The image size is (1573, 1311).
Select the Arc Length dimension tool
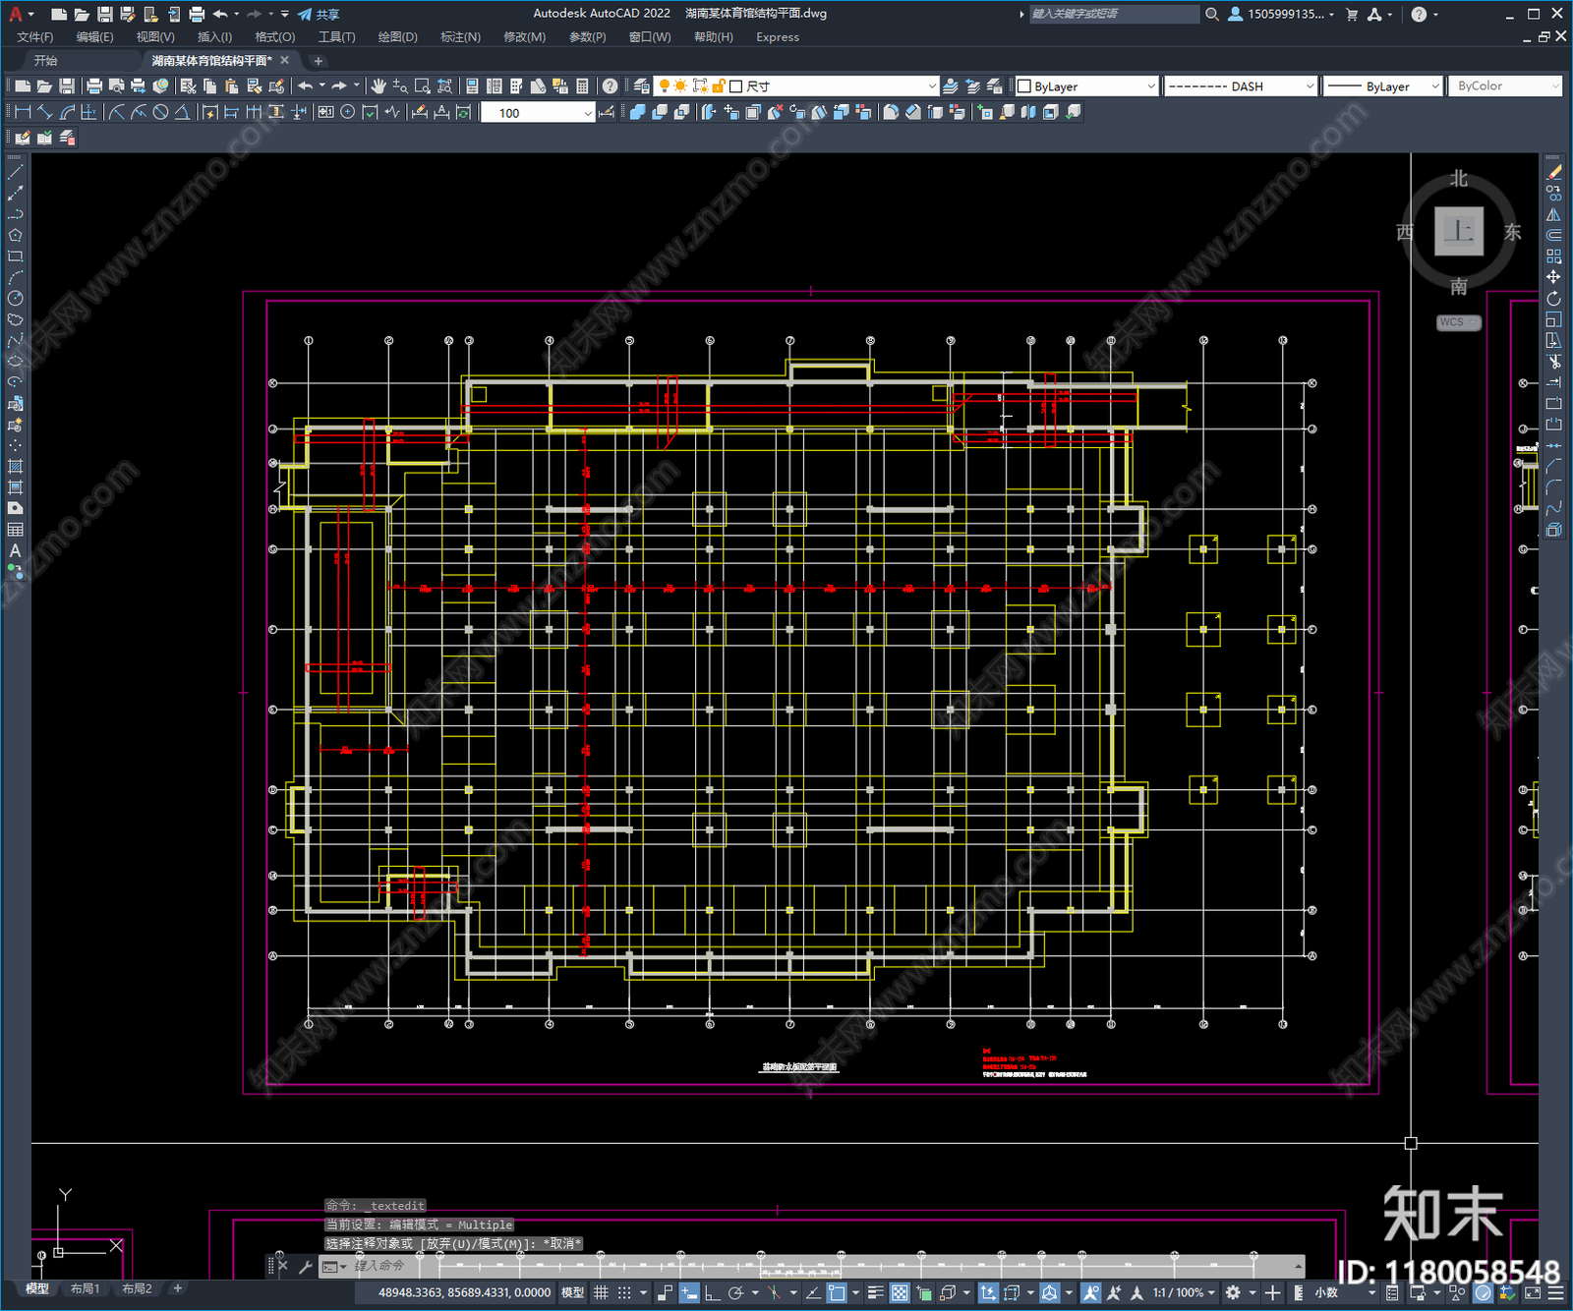point(67,112)
